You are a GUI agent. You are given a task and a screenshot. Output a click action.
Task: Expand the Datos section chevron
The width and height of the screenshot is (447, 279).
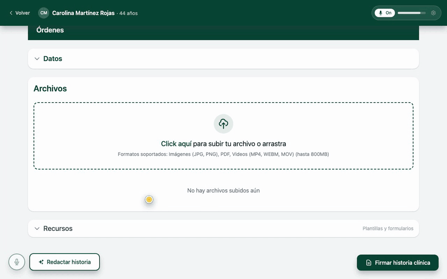(x=37, y=58)
